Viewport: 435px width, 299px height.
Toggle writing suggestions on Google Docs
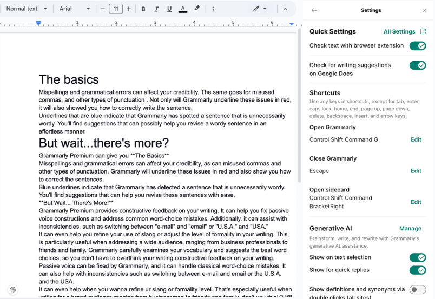point(418,65)
